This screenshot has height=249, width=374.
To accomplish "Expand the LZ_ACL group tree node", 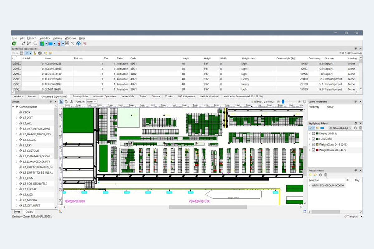I will [17, 123].
